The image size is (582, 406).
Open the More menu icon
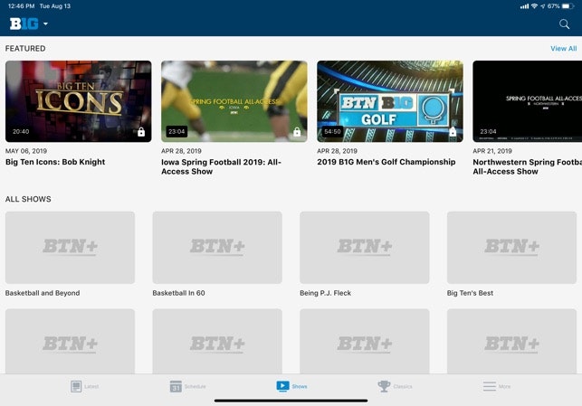pos(489,386)
